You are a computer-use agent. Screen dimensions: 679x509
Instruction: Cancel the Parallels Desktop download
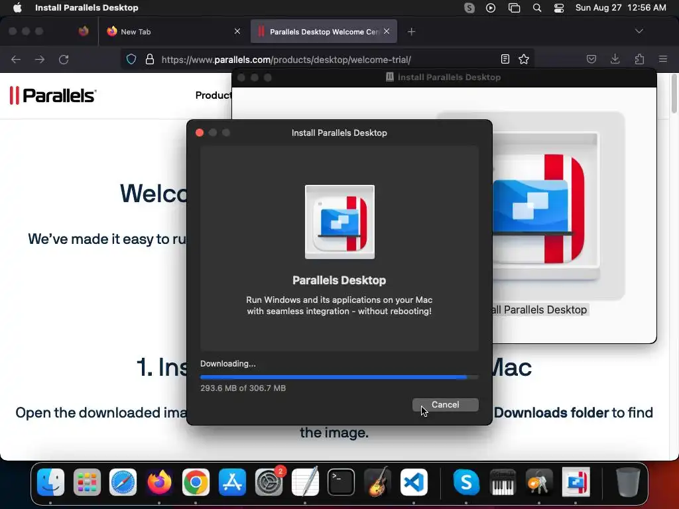tap(445, 405)
